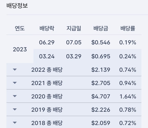The width and height of the screenshot is (148, 128).
Task: Select the 배당률 column header
Action: point(128,28)
